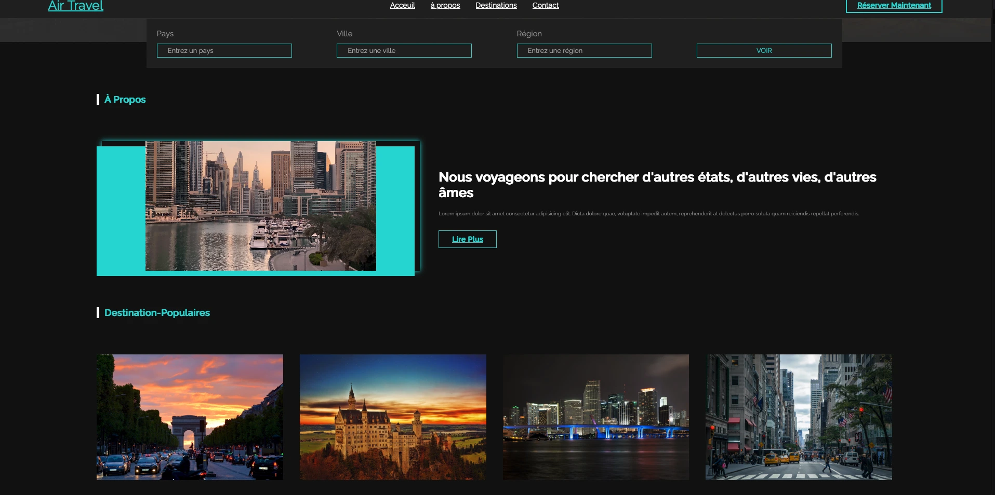This screenshot has width=995, height=495.
Task: Select Destinations in the top navigation
Action: (496, 5)
